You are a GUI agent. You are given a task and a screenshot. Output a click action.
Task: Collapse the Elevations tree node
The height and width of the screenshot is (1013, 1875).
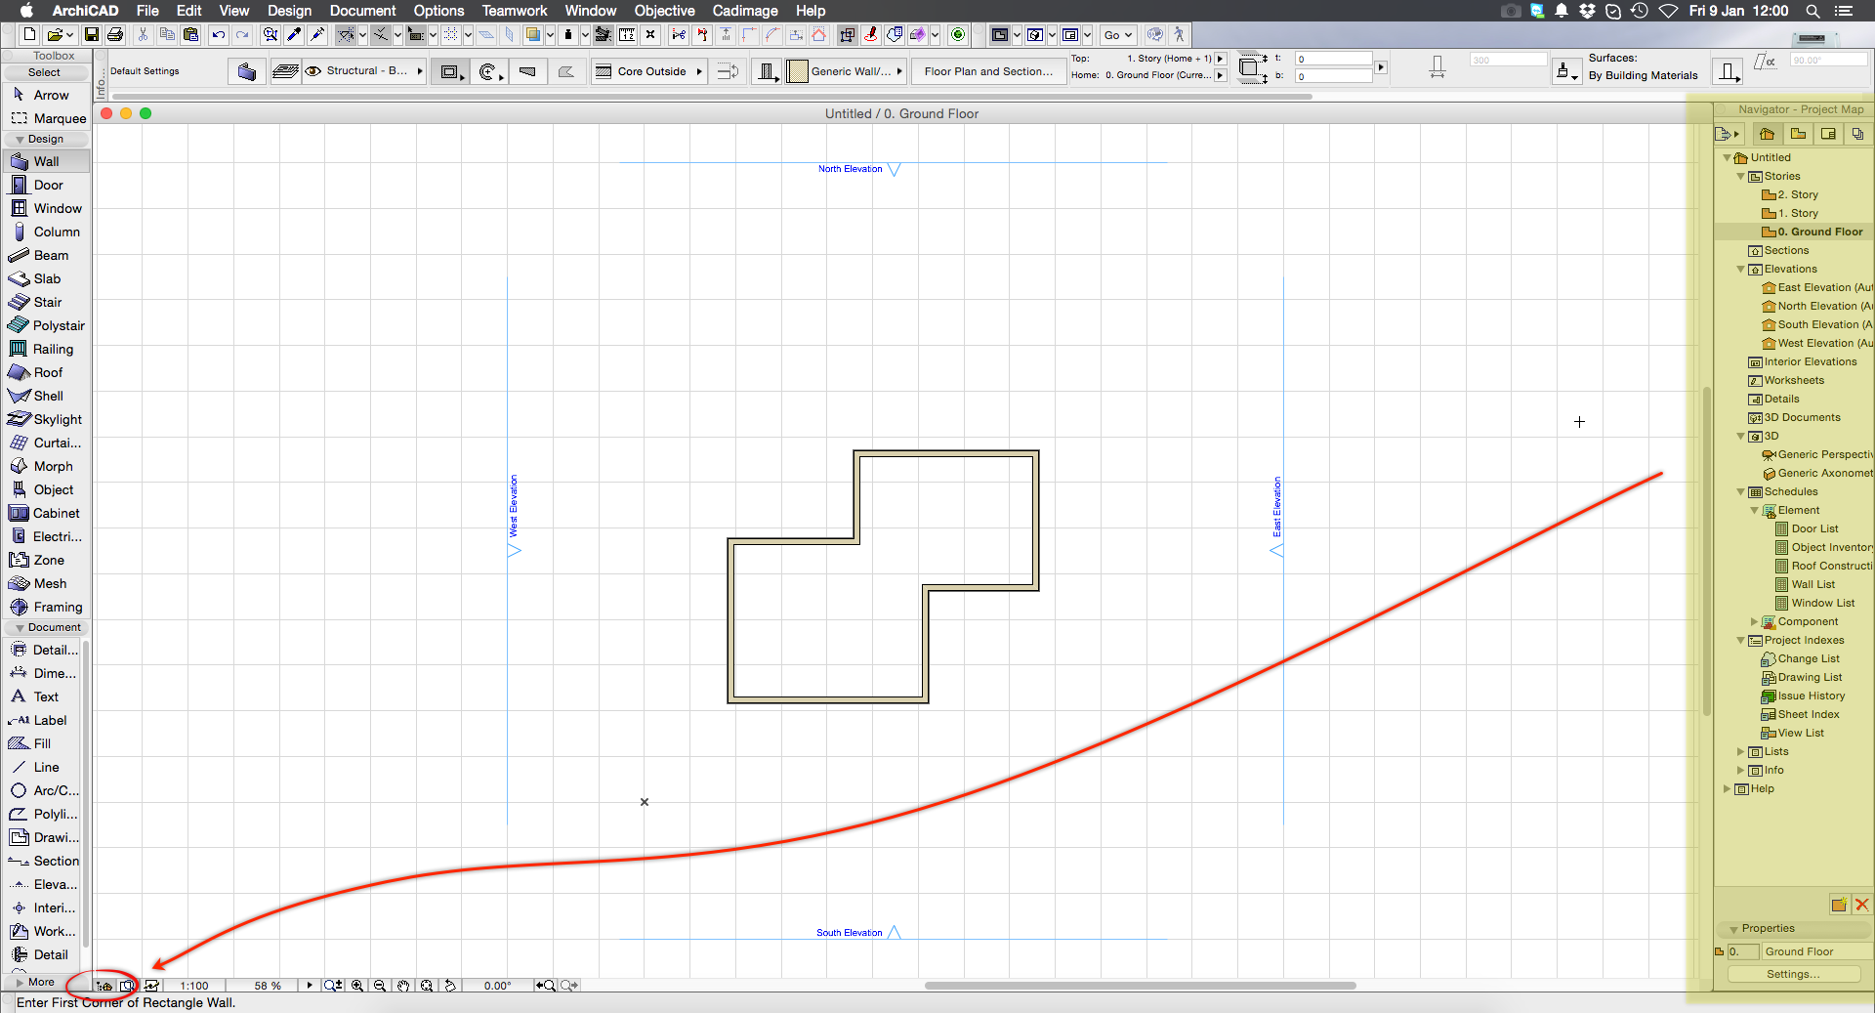tap(1740, 270)
